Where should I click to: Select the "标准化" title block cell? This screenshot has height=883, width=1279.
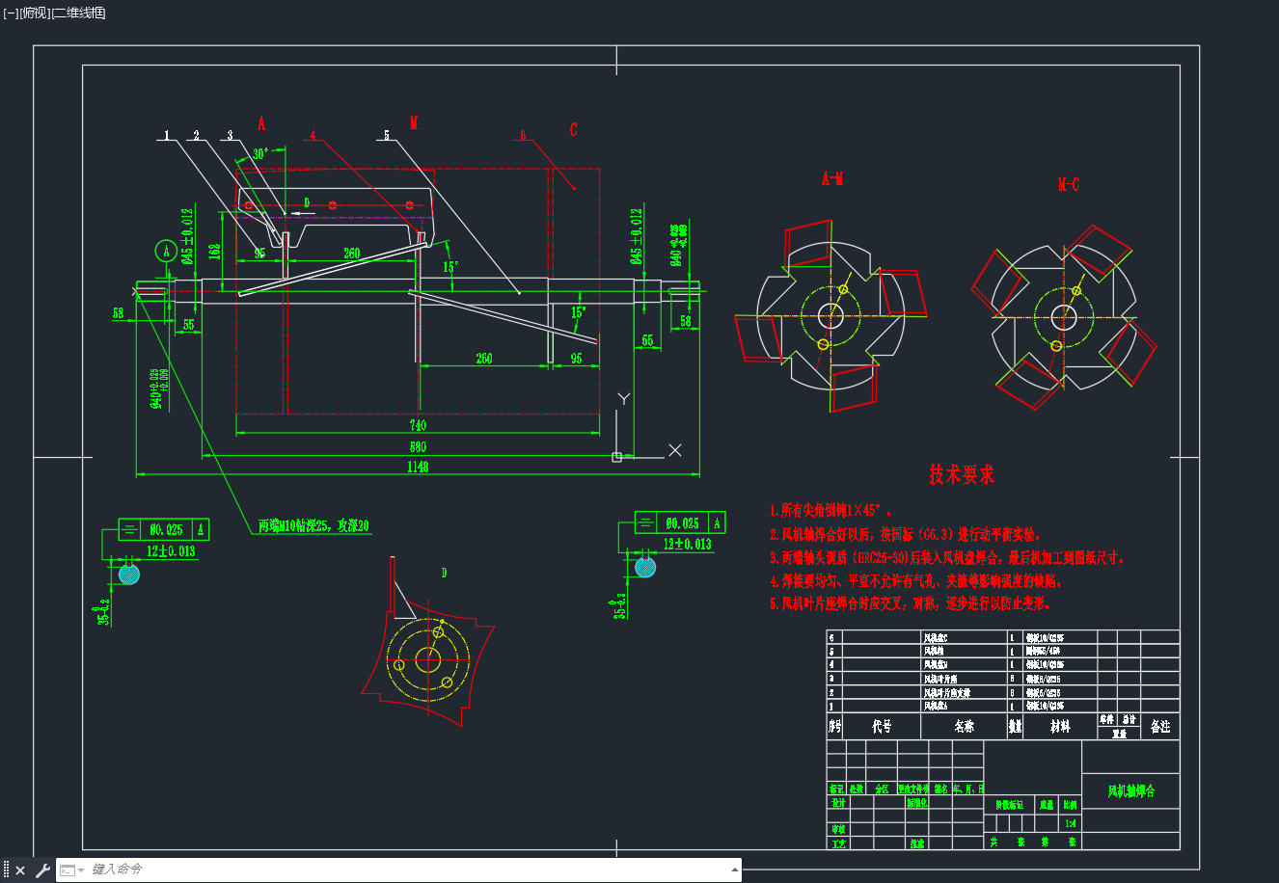916,802
